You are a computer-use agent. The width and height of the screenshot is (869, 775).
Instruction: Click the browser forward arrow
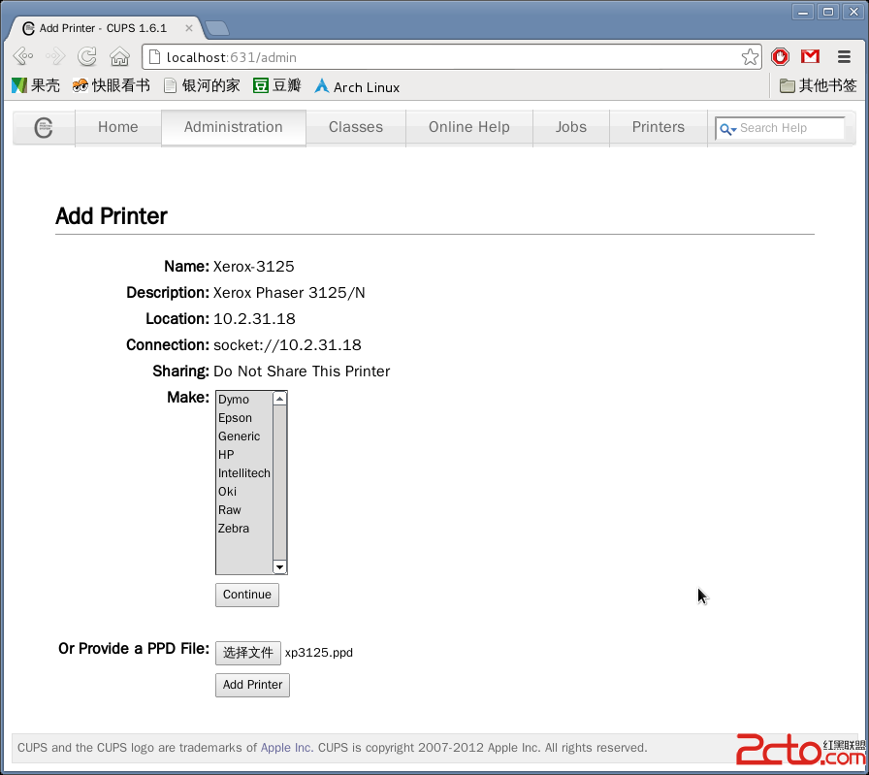point(55,56)
